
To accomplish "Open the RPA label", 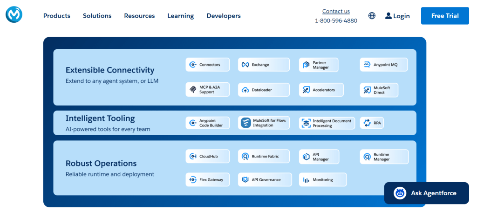I will 377,123.
